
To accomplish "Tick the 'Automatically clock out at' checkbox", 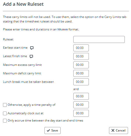I will click(5, 113).
